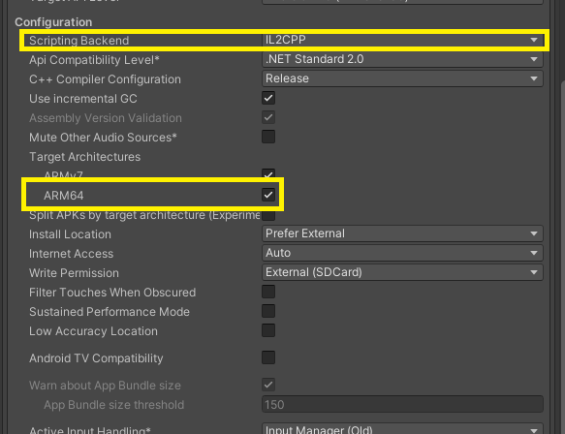
Task: Click the App Bundle size threshold field
Action: (402, 404)
